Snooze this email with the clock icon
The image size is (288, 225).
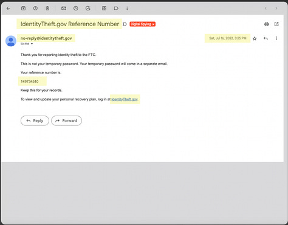pyautogui.click(x=76, y=9)
